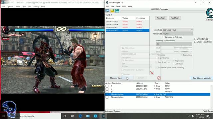Open Debug menu in Cemu window
Screen dimensions: 213x119
[x=36, y=7]
